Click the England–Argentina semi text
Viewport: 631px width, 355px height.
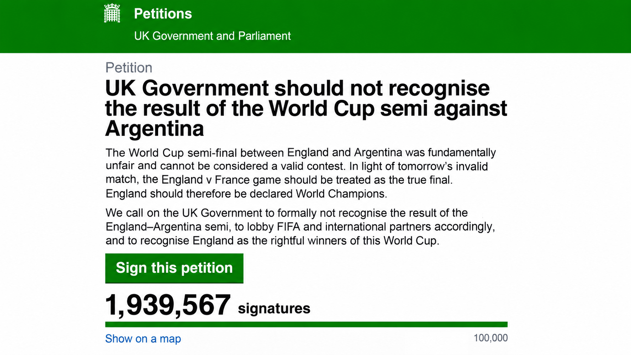[167, 227]
